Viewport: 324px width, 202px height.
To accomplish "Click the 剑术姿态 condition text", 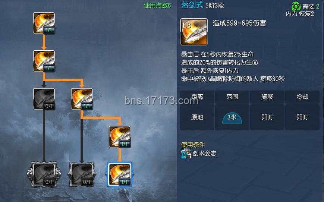I will point(205,154).
